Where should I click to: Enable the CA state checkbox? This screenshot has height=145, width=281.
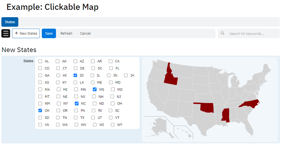coord(111,61)
